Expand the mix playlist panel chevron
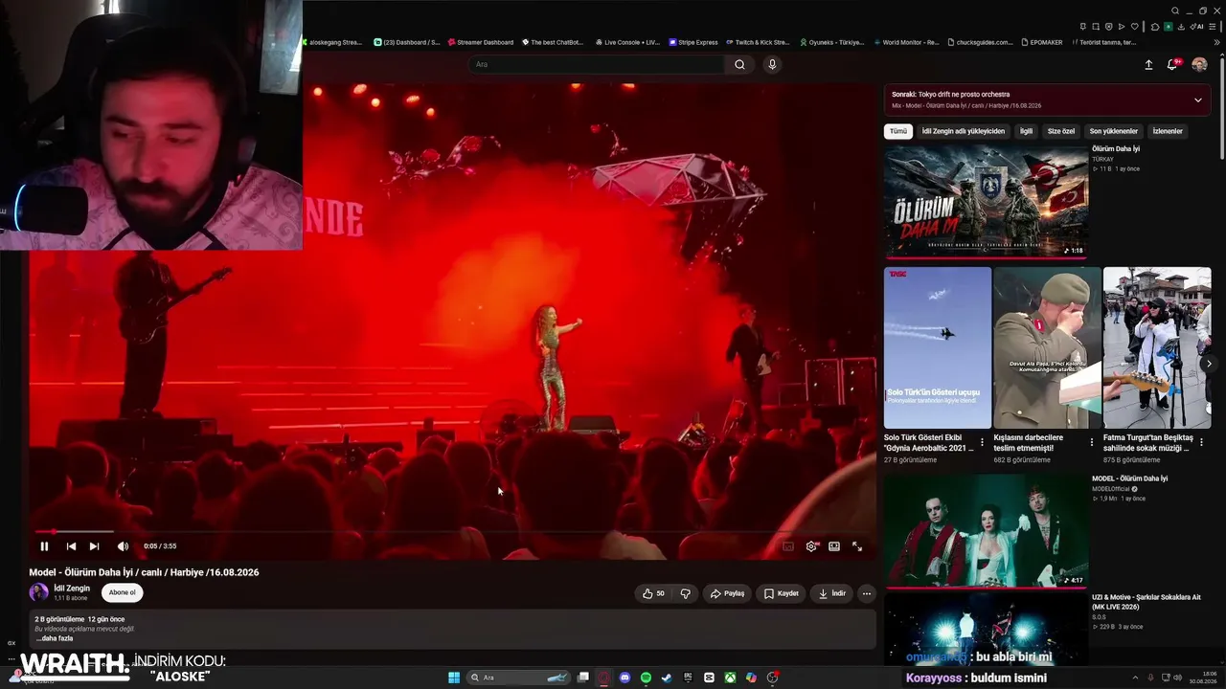Screen dimensions: 1226x689 click(x=1197, y=100)
